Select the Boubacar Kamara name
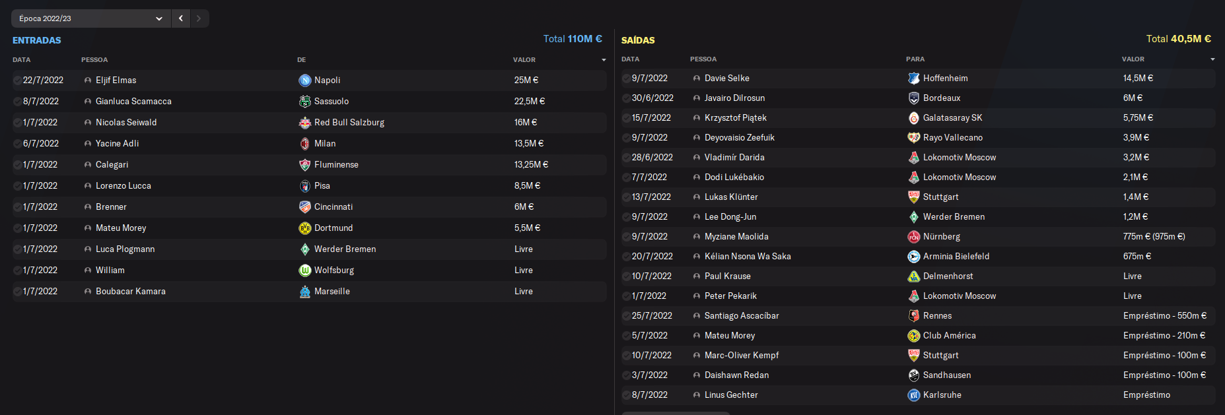 [131, 292]
